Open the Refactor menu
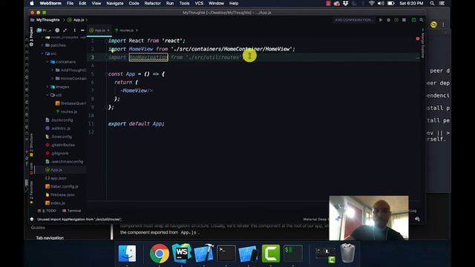Viewport: 475px width, 267px height. click(x=152, y=3)
